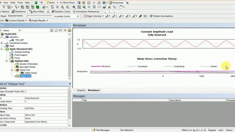Click the outline tree vertical scrollbar
The image size is (235, 132).
tap(69, 56)
